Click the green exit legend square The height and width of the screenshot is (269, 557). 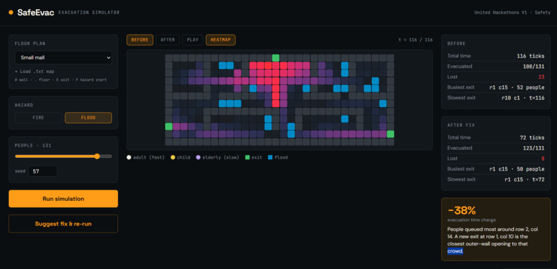point(247,157)
